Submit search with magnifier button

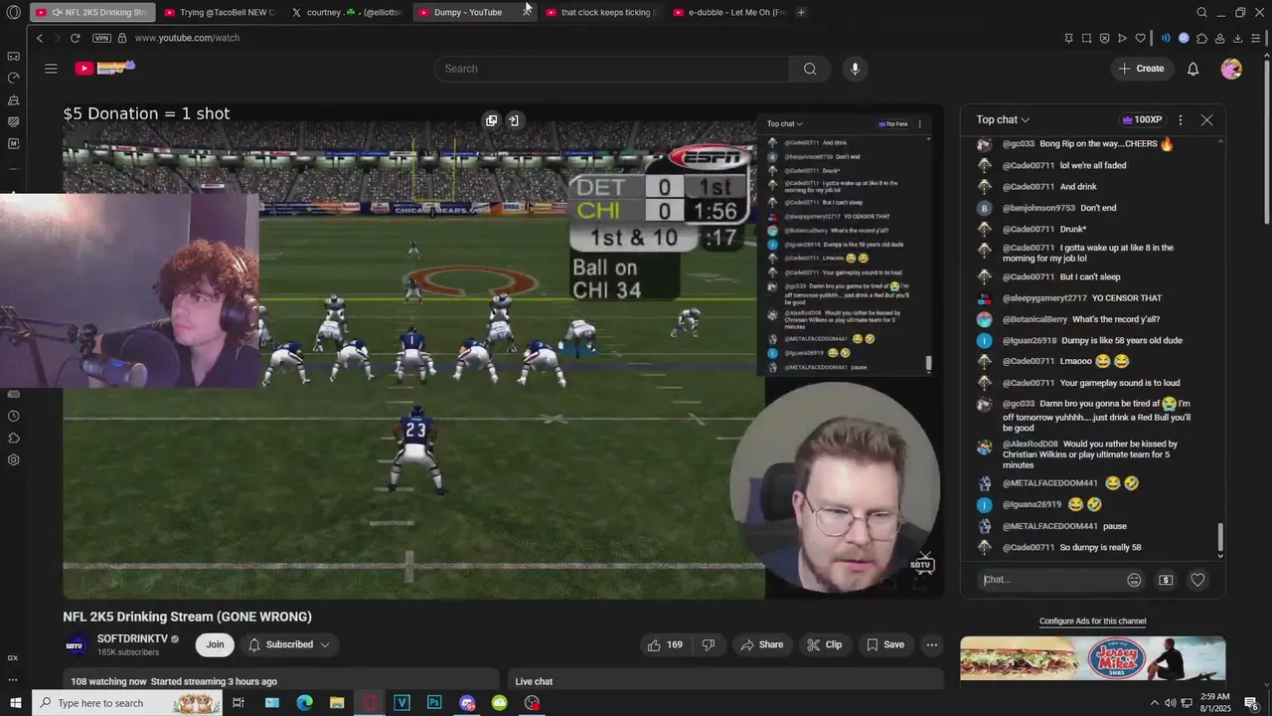click(x=810, y=69)
